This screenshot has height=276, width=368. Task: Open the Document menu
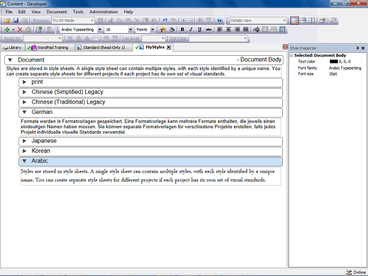coord(56,11)
